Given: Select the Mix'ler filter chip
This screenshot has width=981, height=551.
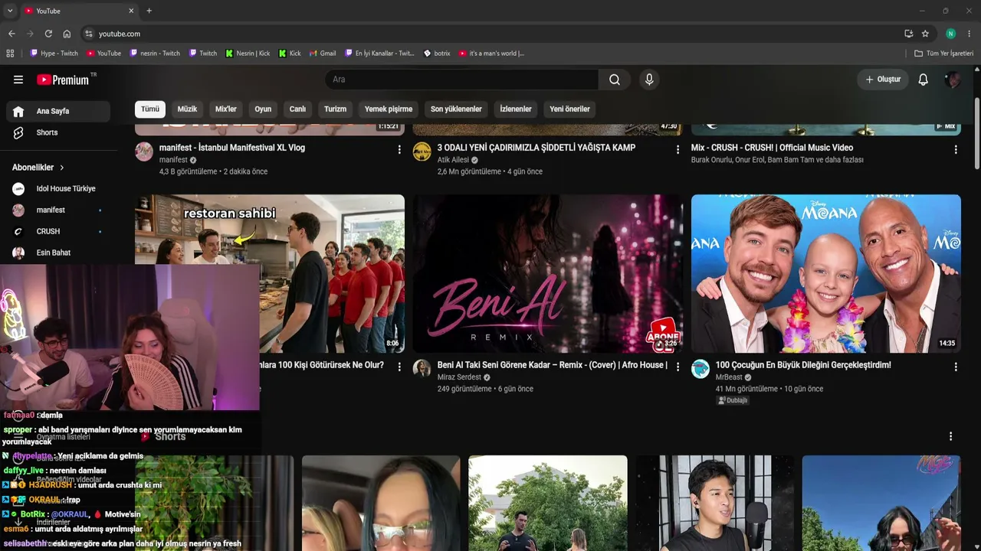Looking at the screenshot, I should [x=226, y=109].
